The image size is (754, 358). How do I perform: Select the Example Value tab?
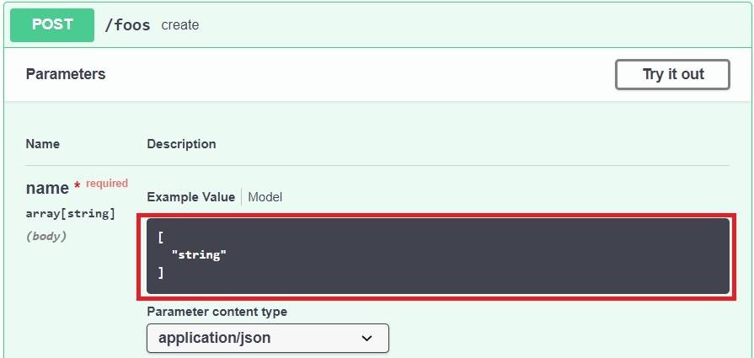(190, 197)
